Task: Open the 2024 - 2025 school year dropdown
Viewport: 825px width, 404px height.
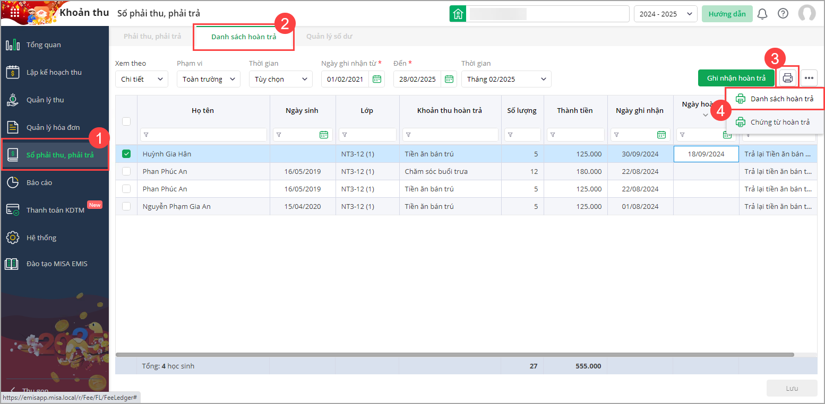Action: pyautogui.click(x=665, y=14)
